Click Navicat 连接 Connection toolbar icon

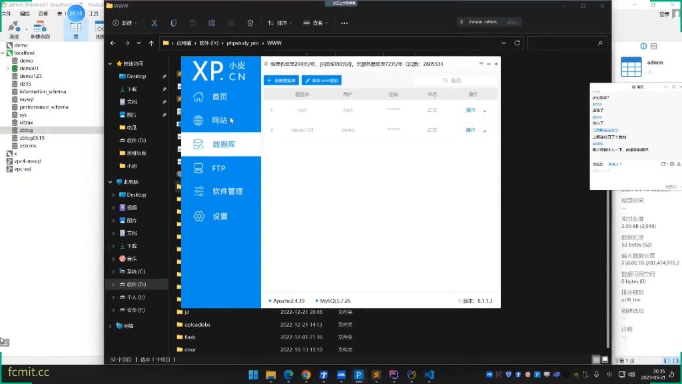pos(14,29)
